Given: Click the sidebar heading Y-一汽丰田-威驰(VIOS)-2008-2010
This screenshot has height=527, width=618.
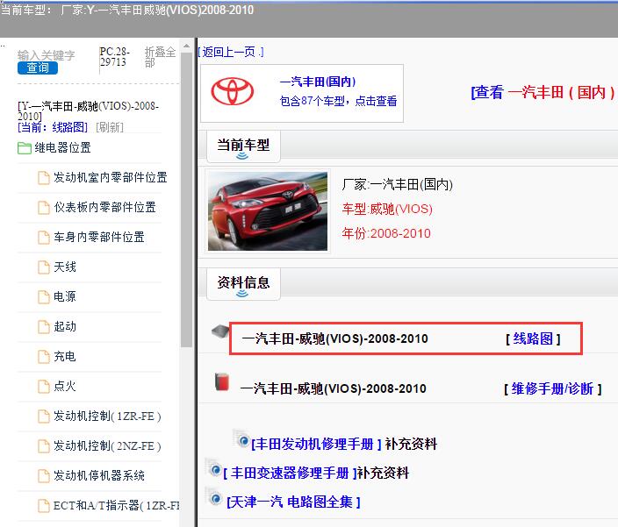Looking at the screenshot, I should coord(89,111).
